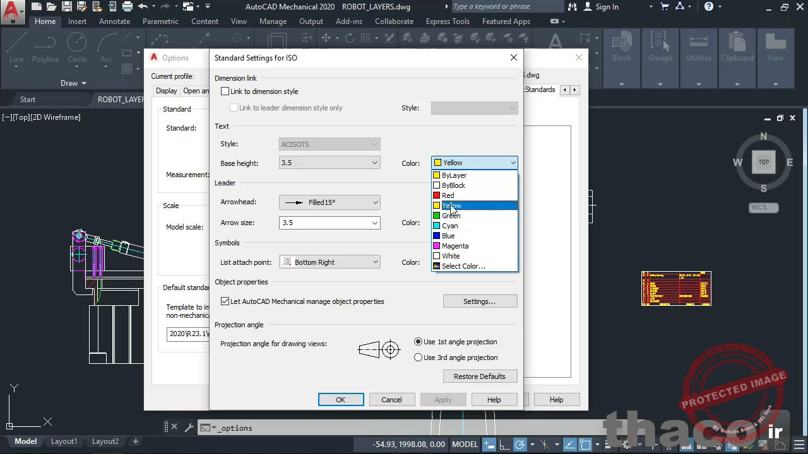Expand the List attach point dropdown

click(x=375, y=261)
